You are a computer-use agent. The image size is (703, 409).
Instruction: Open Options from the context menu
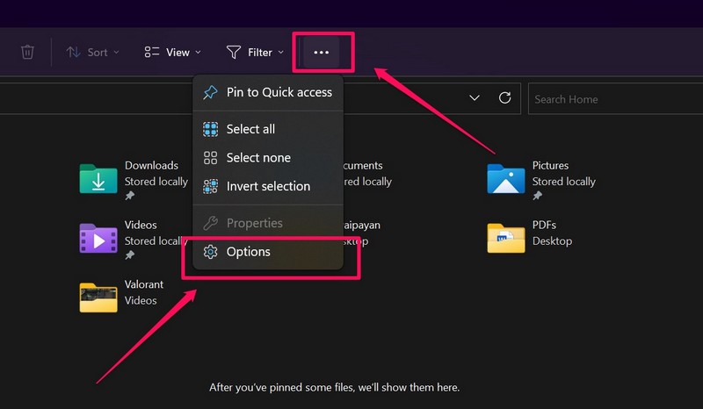coord(249,252)
